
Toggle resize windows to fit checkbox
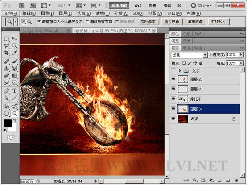tap(39, 21)
